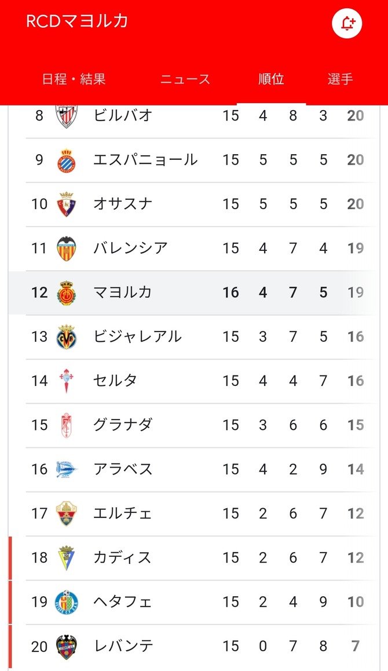
Task: Click the Levante club crest
Action: 66,646
